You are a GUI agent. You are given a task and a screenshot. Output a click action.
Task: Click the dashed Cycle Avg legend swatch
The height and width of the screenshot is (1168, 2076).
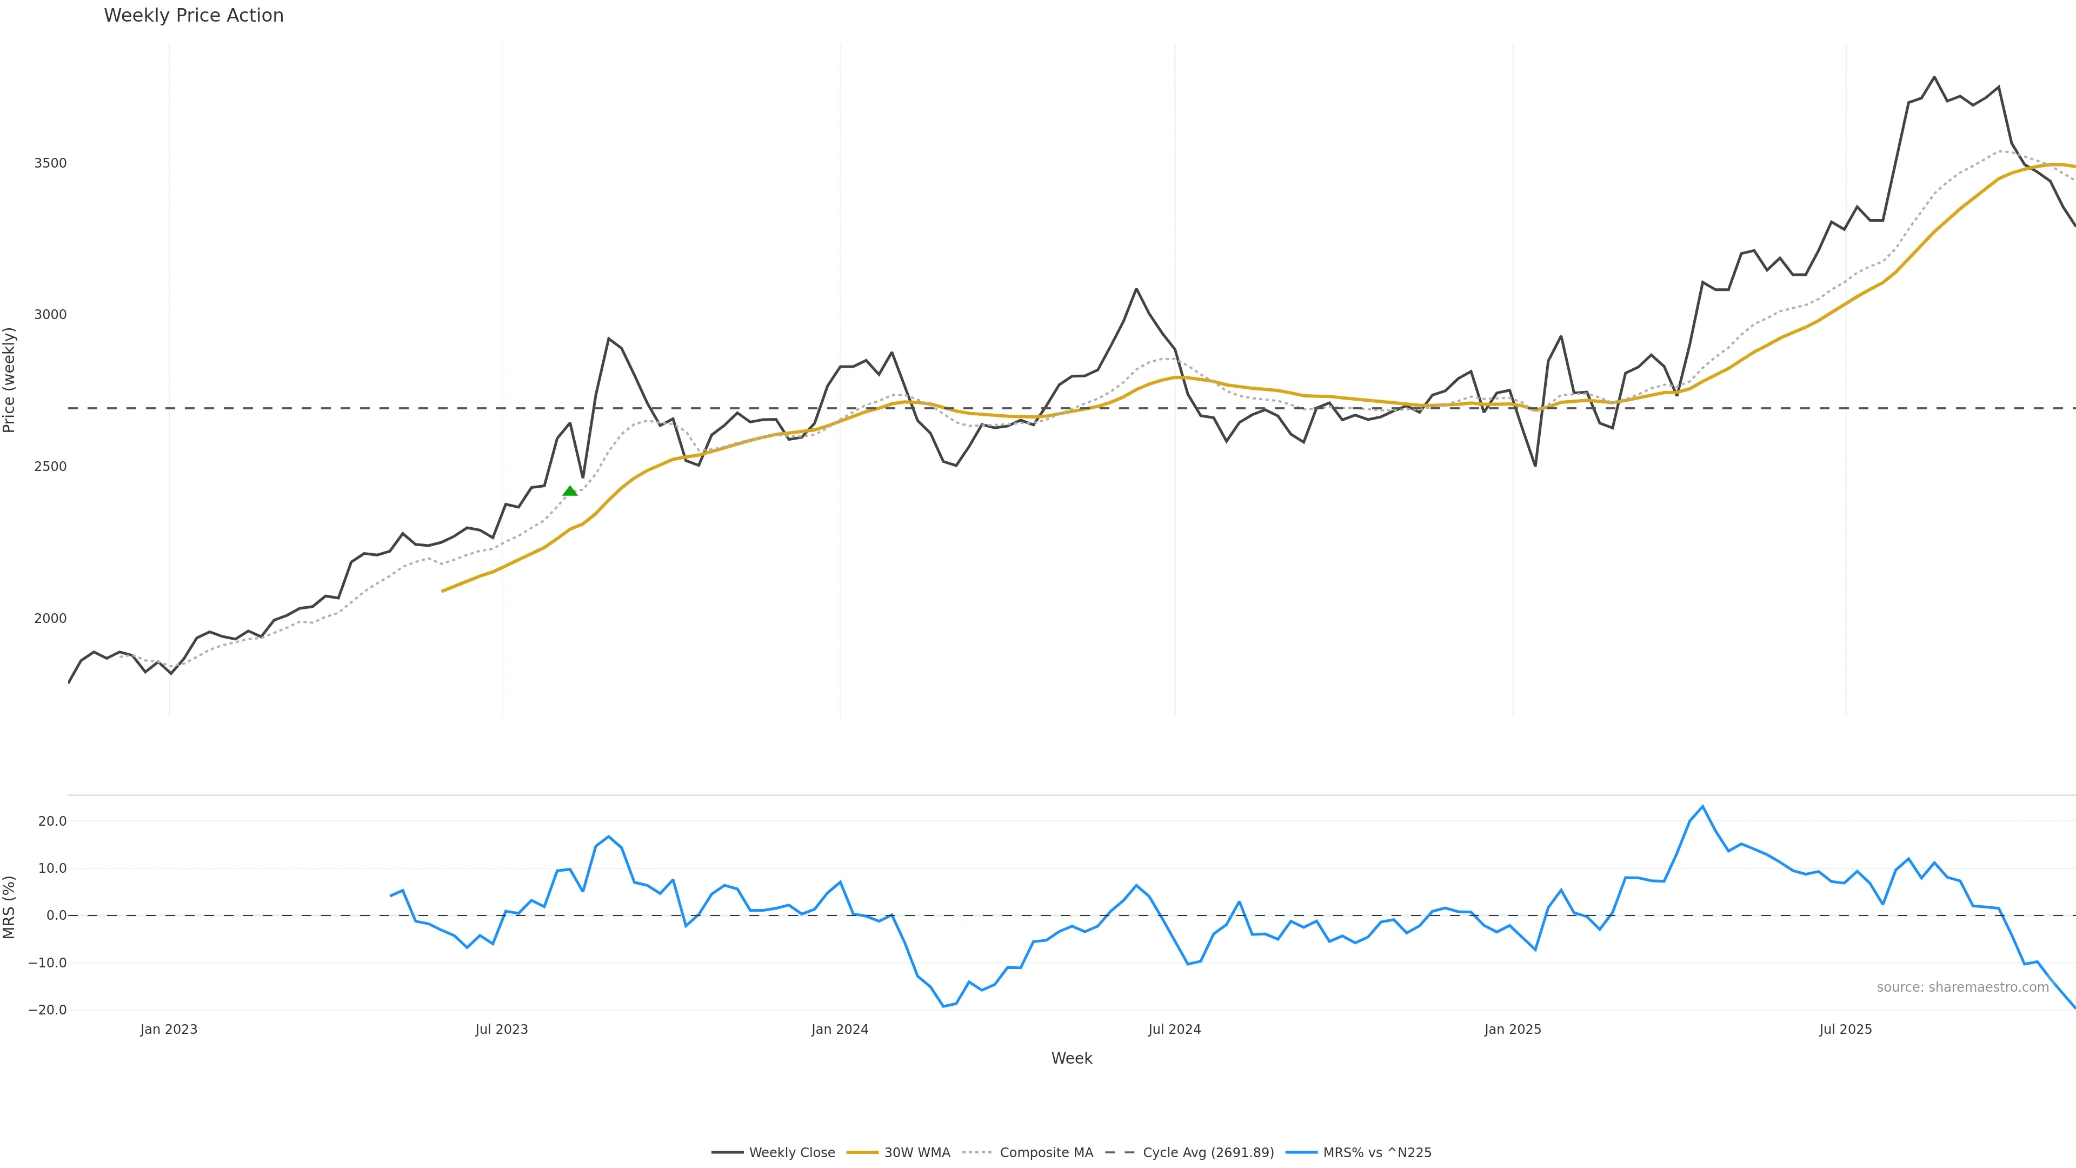tap(1120, 1153)
